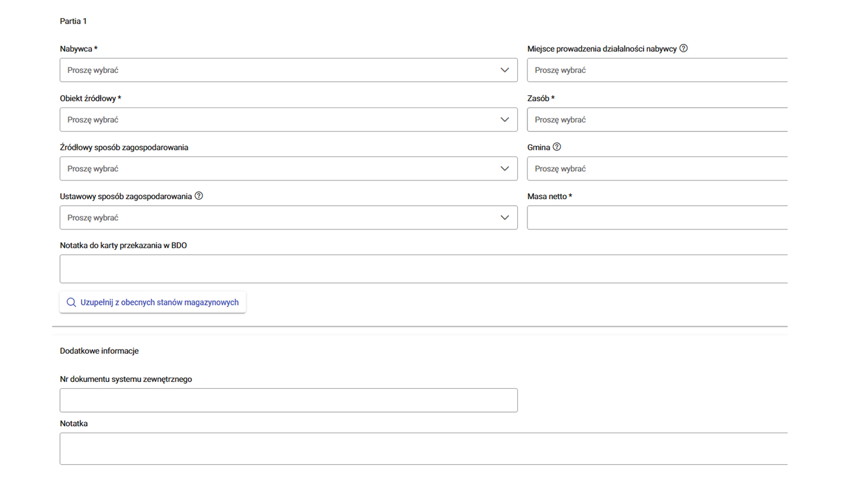The width and height of the screenshot is (841, 478).
Task: Click chevron in Źródłowy sposób zagospodarowania field
Action: [x=504, y=168]
